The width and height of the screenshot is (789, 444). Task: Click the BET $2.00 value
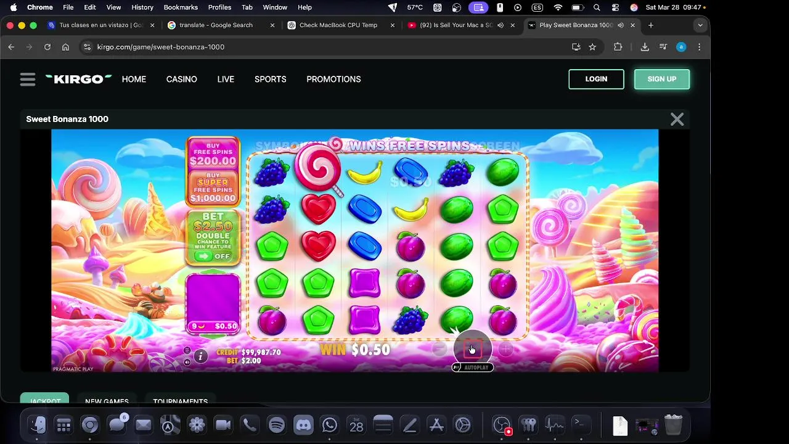(251, 361)
